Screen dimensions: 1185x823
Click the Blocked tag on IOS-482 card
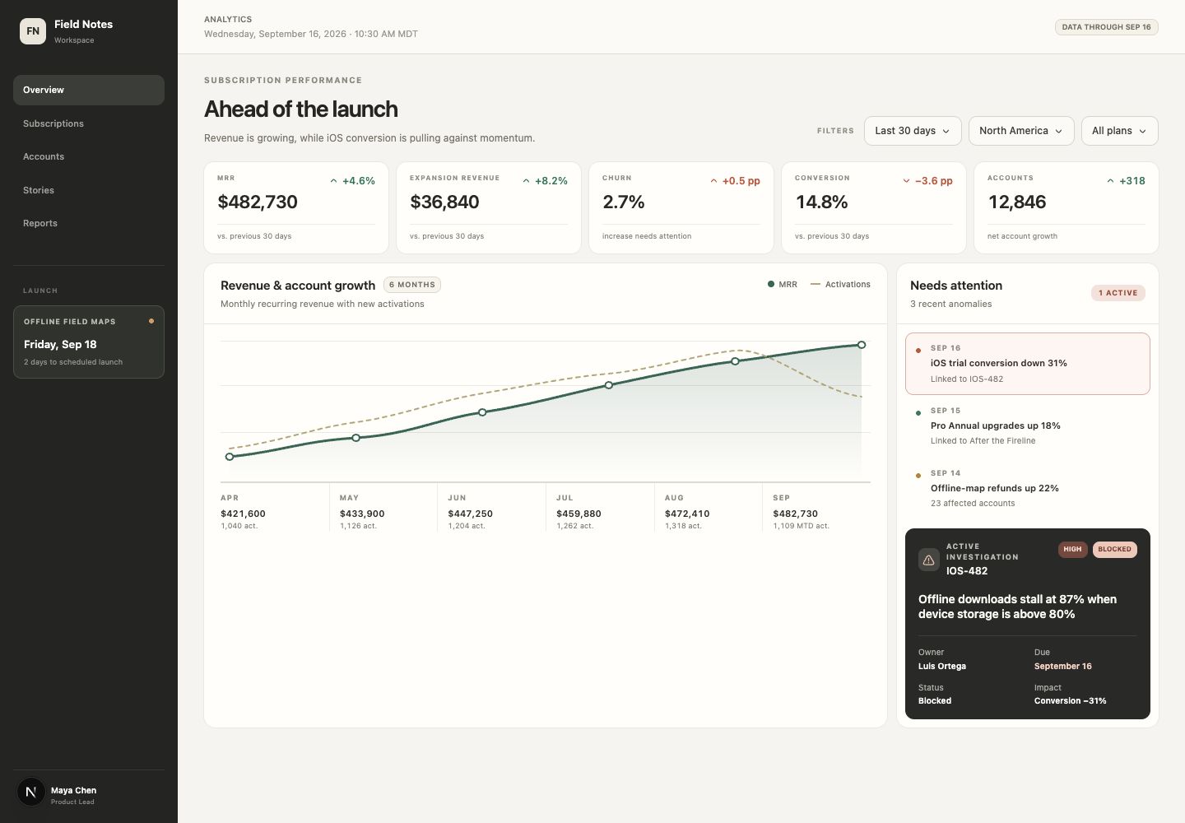1114,550
